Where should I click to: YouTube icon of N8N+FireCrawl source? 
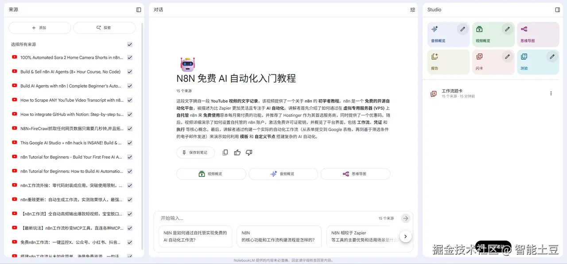[x=15, y=128]
